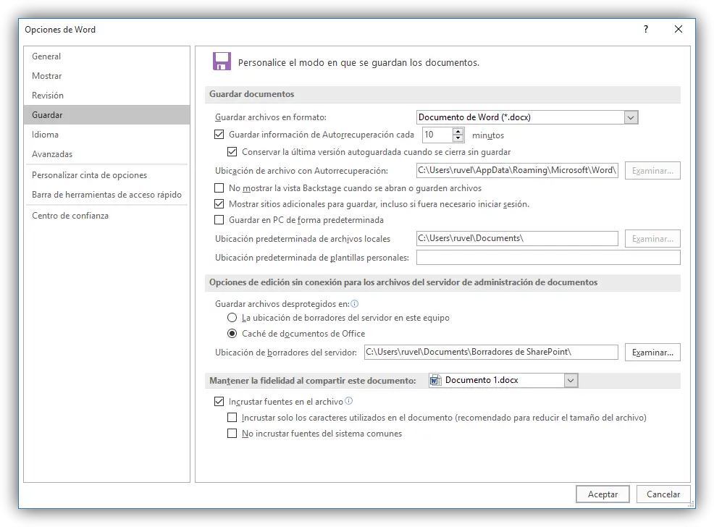This screenshot has width=714, height=527.
Task: Click the personal templates location field
Action: click(x=548, y=258)
